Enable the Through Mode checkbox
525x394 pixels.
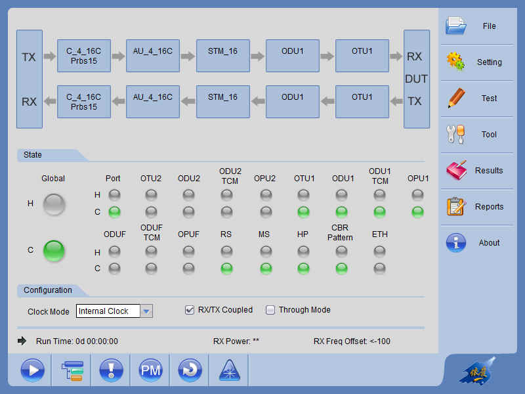(x=270, y=310)
